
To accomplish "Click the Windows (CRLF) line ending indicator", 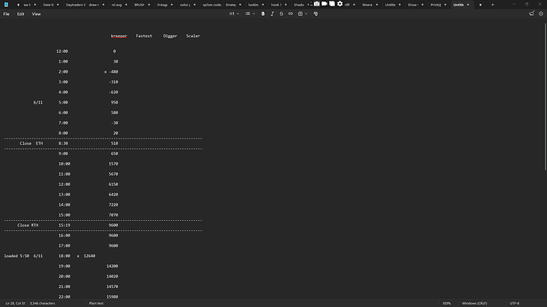I will 474,303.
